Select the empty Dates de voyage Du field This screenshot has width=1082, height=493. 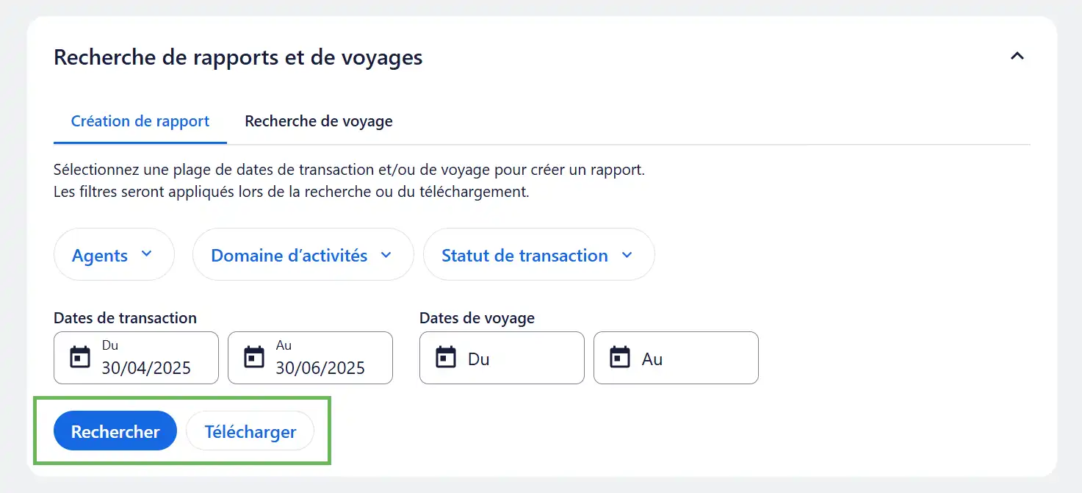(x=514, y=359)
